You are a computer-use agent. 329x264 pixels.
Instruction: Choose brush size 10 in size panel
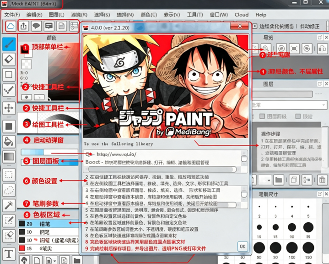(259, 227)
